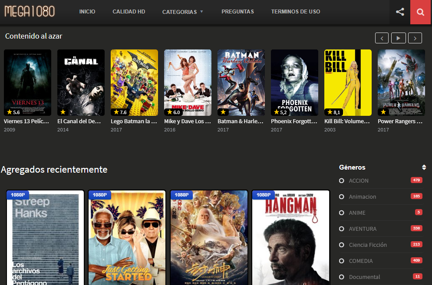Screen dimensions: 432x285
Task: Toggle sort arrows beside Géneros heading
Action: pos(424,167)
